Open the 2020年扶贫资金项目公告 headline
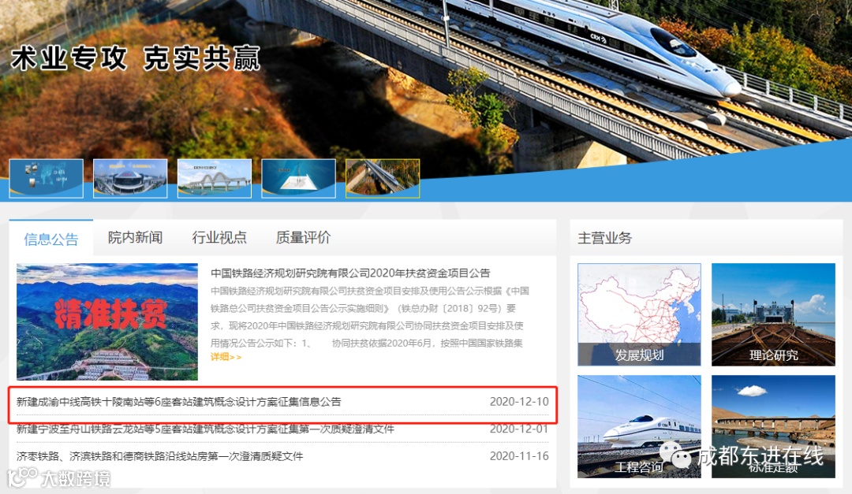The height and width of the screenshot is (494, 852). coord(350,273)
